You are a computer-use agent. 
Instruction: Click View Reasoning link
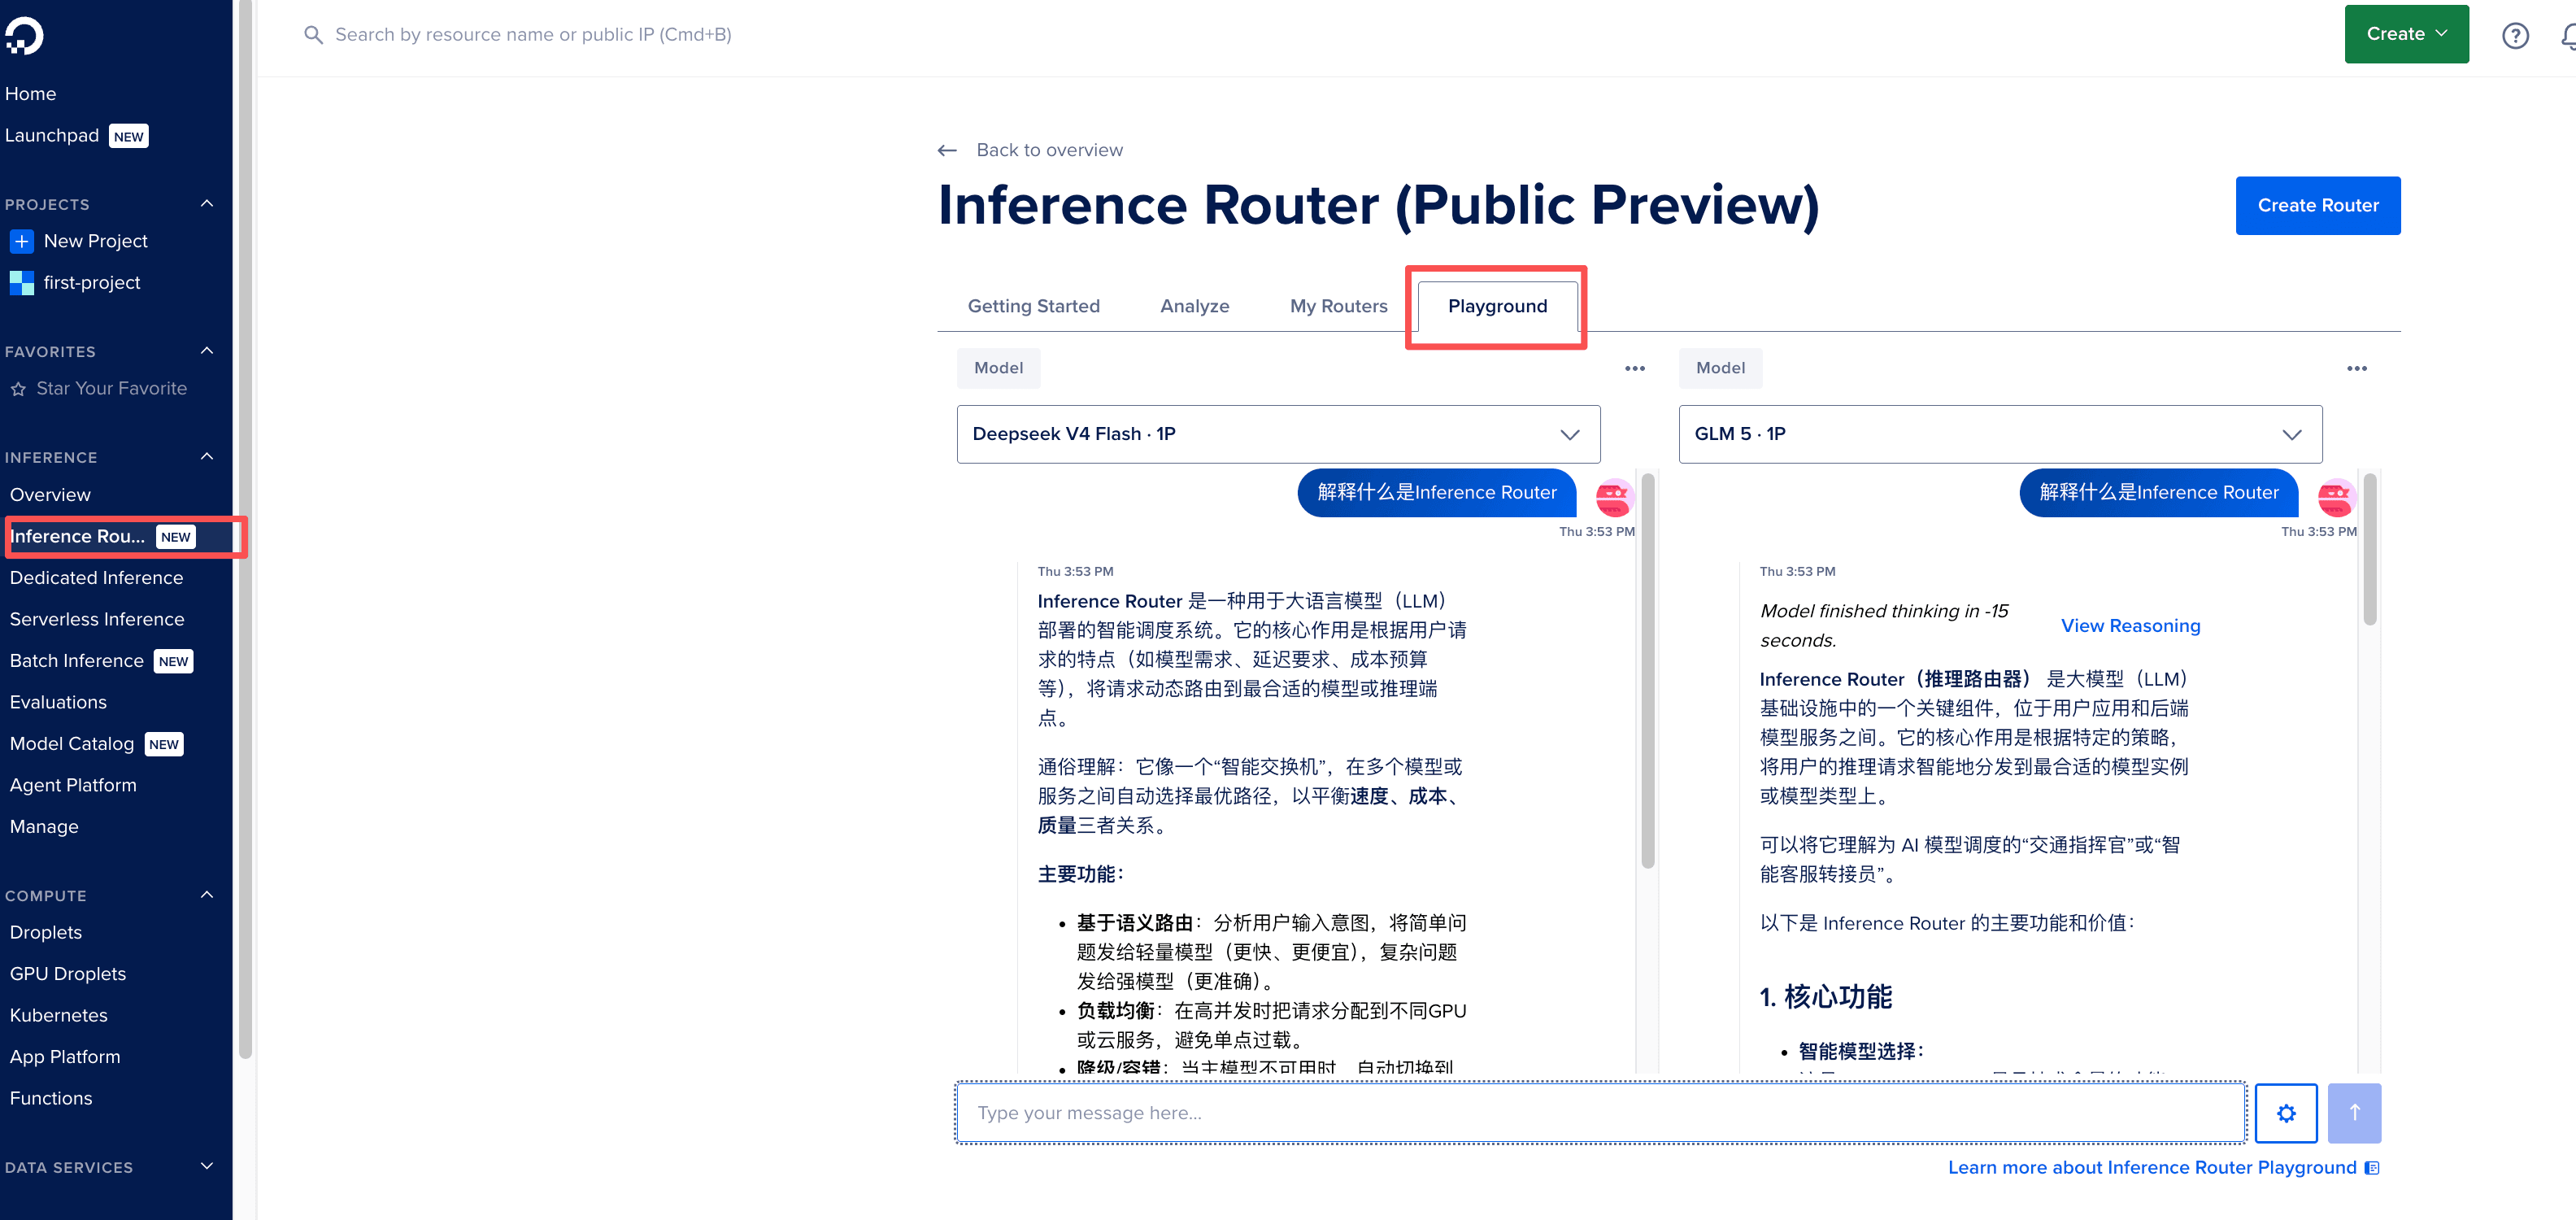(2130, 626)
